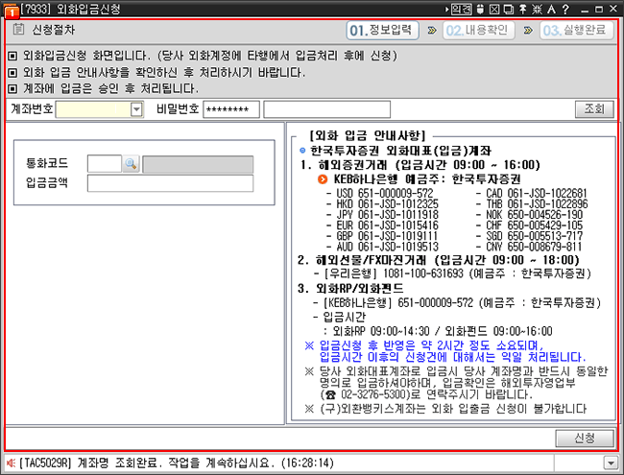
Task: Open help with the question mark icon
Action: (x=565, y=9)
